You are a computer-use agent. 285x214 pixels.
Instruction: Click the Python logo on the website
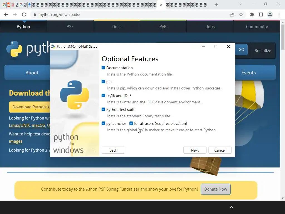pyautogui.click(x=14, y=49)
